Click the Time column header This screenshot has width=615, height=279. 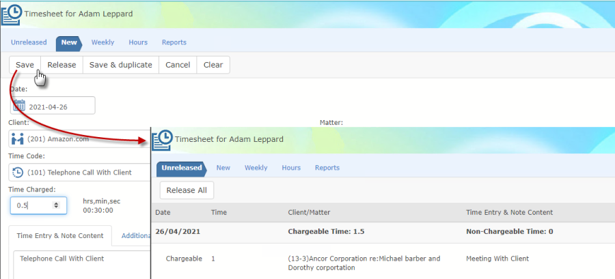pos(219,212)
